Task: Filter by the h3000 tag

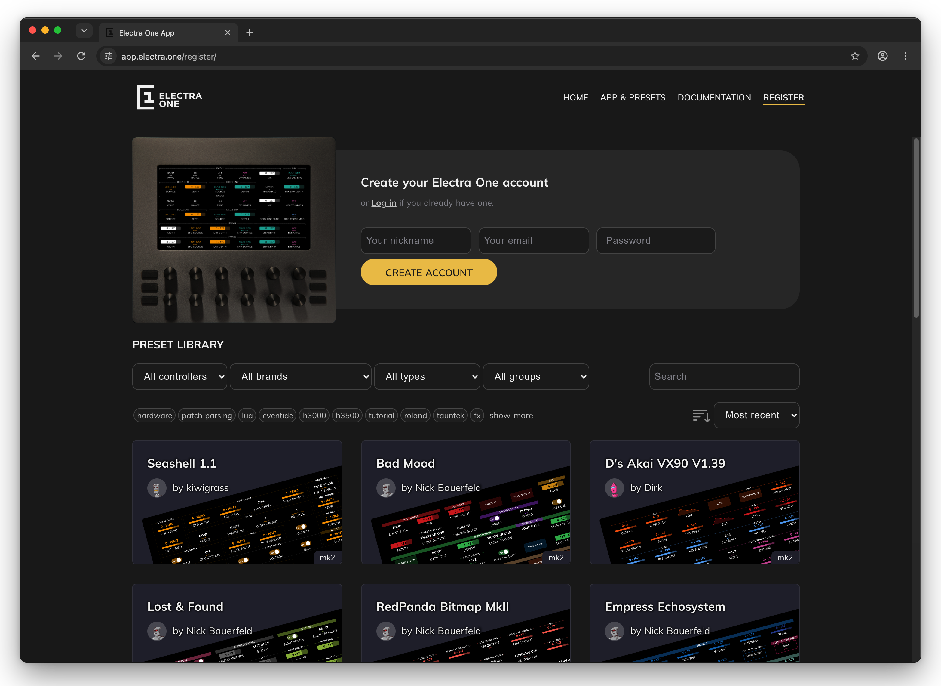Action: tap(314, 415)
